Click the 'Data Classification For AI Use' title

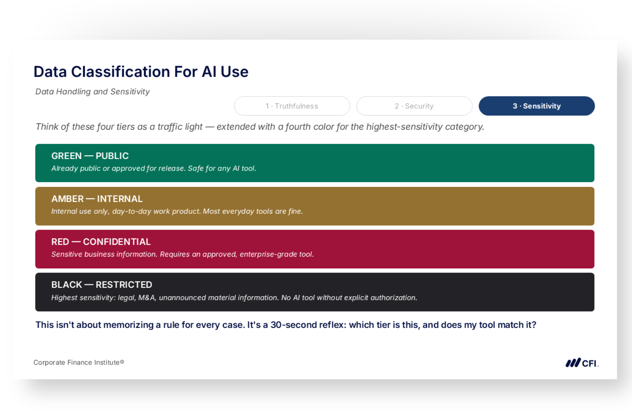(141, 72)
